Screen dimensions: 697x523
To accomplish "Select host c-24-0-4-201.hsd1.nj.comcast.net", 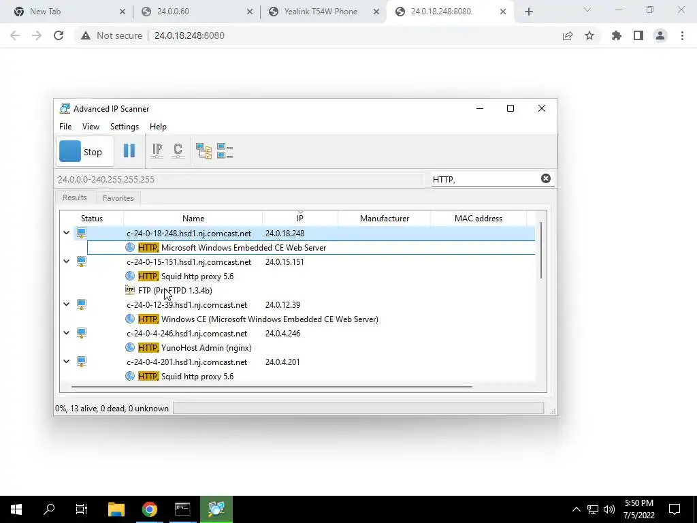I will point(187,362).
